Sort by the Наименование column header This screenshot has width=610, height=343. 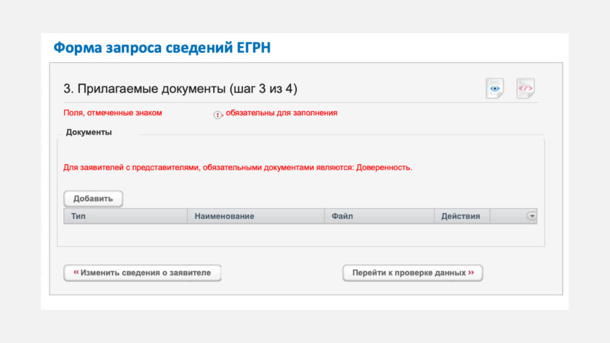pyautogui.click(x=256, y=216)
